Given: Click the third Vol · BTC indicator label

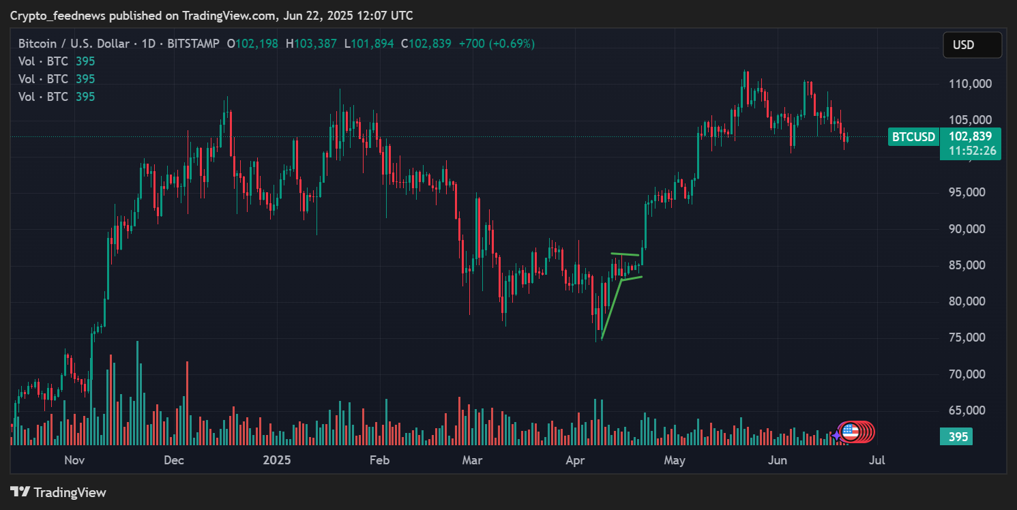Looking at the screenshot, I should 43,97.
